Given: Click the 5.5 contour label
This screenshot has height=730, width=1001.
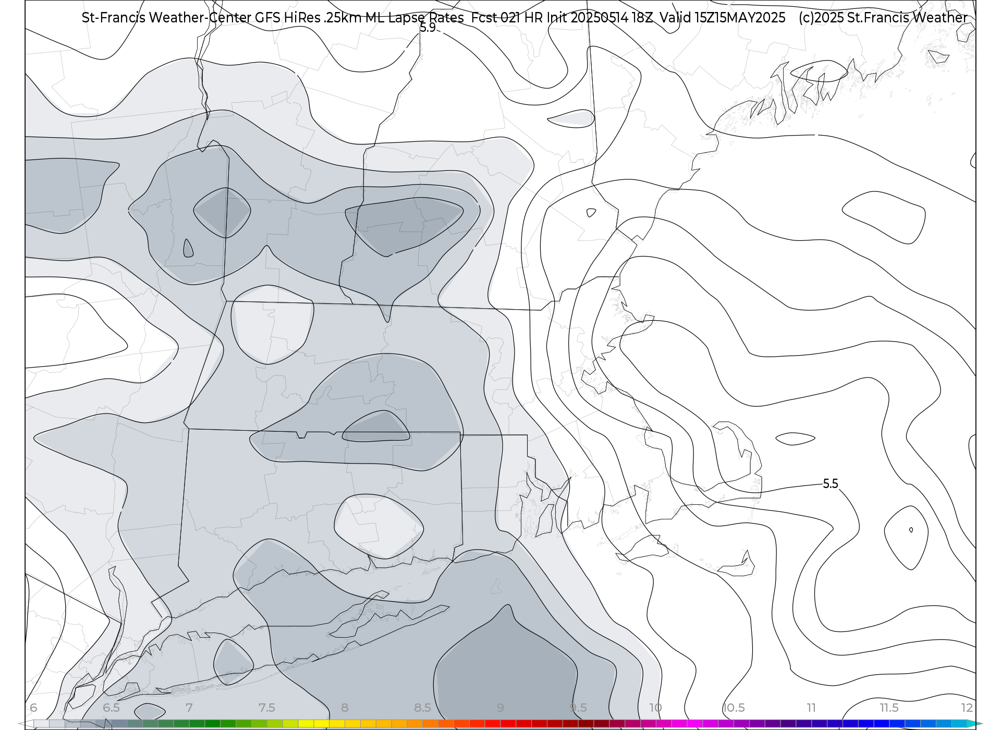Looking at the screenshot, I should click(830, 484).
